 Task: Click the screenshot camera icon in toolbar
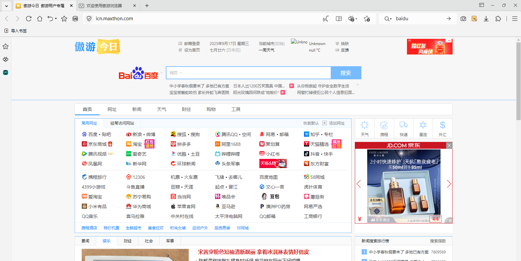coord(463,19)
